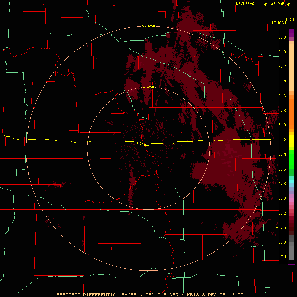The image size is (297, 297).
Task: Click the 4.2 legend value
Action: [x=282, y=140]
